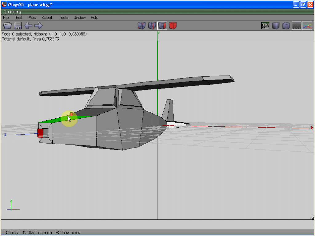This screenshot has height=236, width=315.
Task: Click the Save floppy disk icon
Action: [18, 26]
